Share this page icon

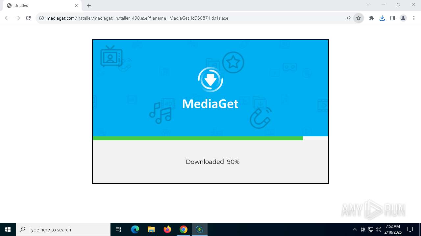[x=348, y=18]
